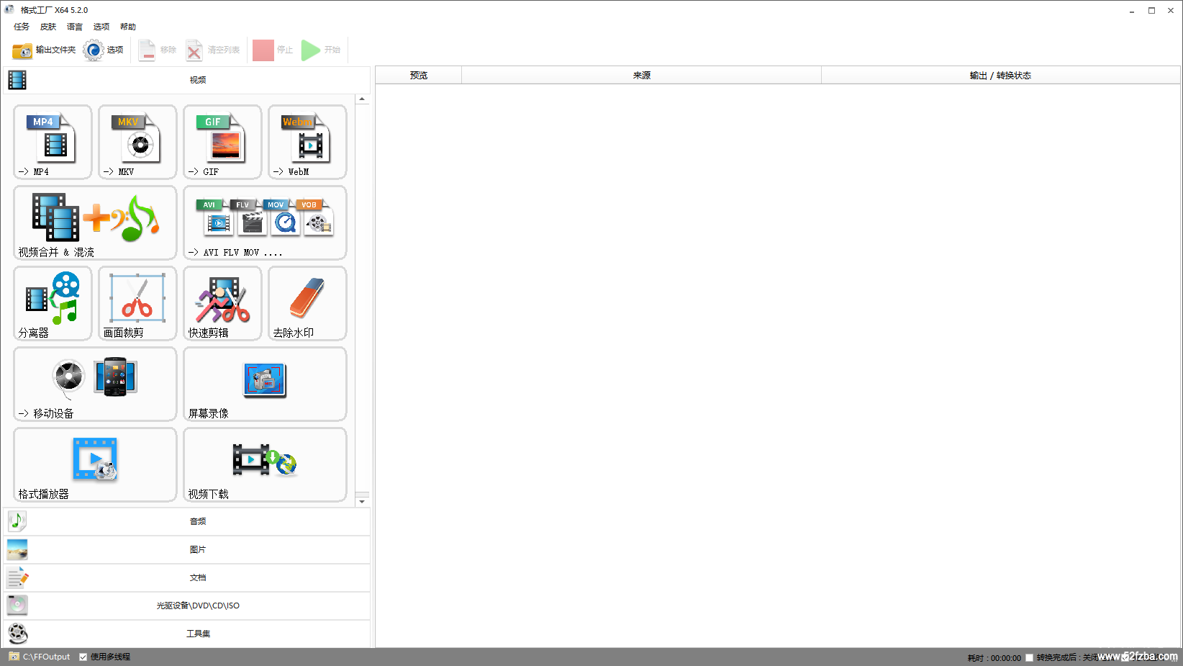
Task: Open 视频合并 & 混流 tool
Action: (x=95, y=222)
